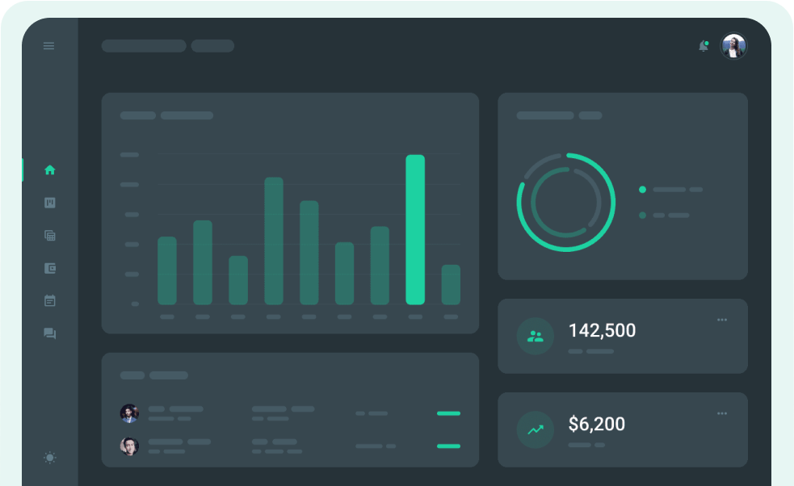
Task: Expand the three-dot menu on $6,200 card
Action: (721, 413)
